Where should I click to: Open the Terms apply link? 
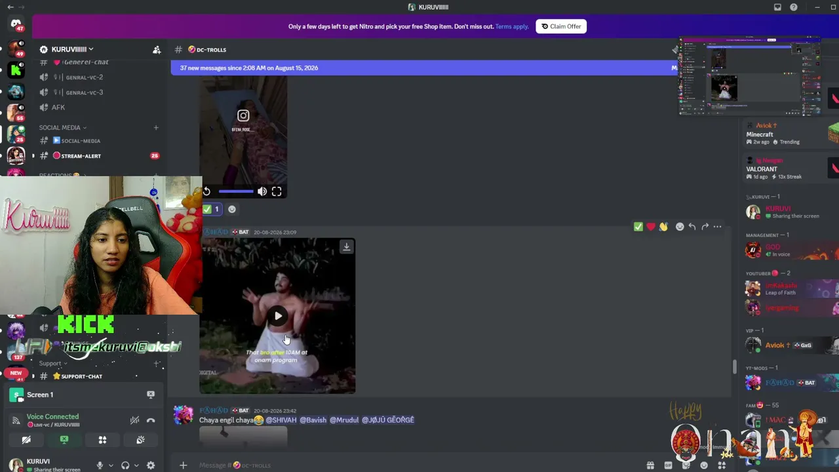(x=512, y=26)
